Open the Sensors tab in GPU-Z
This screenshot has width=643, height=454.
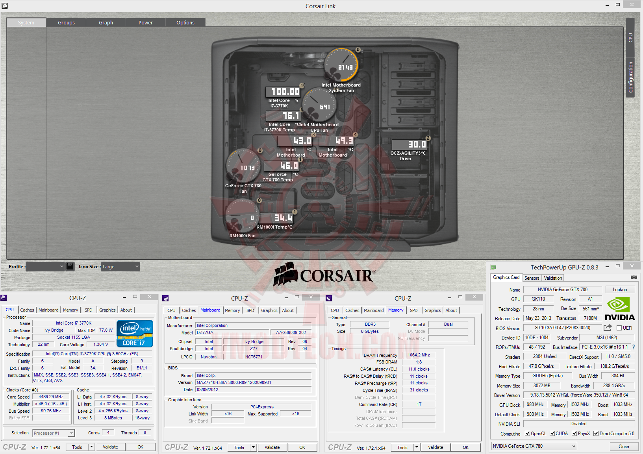pyautogui.click(x=532, y=278)
